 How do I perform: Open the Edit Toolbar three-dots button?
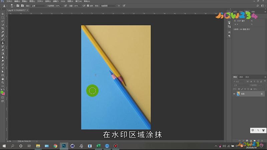(3, 86)
